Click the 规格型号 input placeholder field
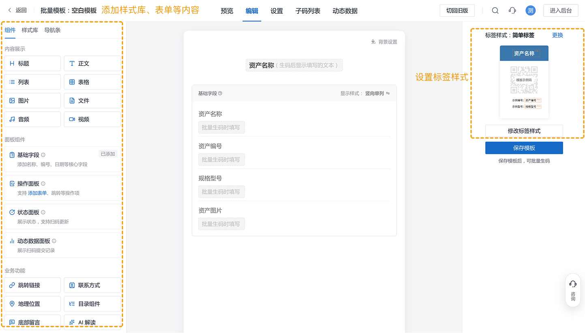585x333 pixels. pos(221,192)
